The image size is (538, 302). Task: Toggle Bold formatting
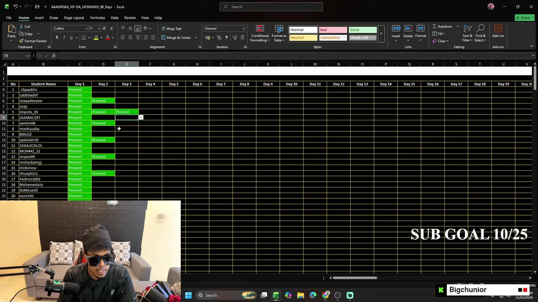pyautogui.click(x=57, y=37)
